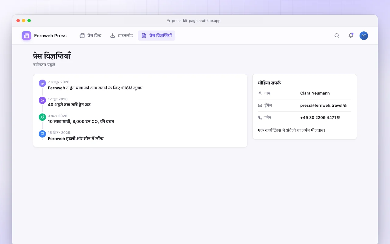Copy the phone number +49 30 2209 4471
390x244 pixels.
(x=339, y=118)
